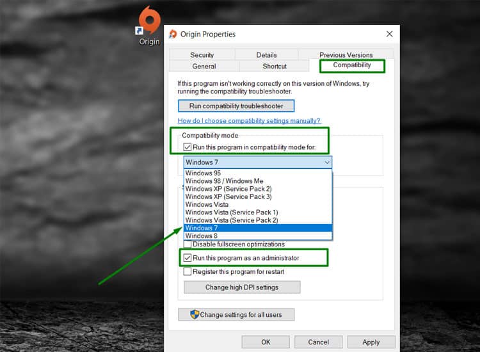Toggle 'Run this program in compatibility mode for' checkbox
The width and height of the screenshot is (480, 352).
pyautogui.click(x=188, y=147)
